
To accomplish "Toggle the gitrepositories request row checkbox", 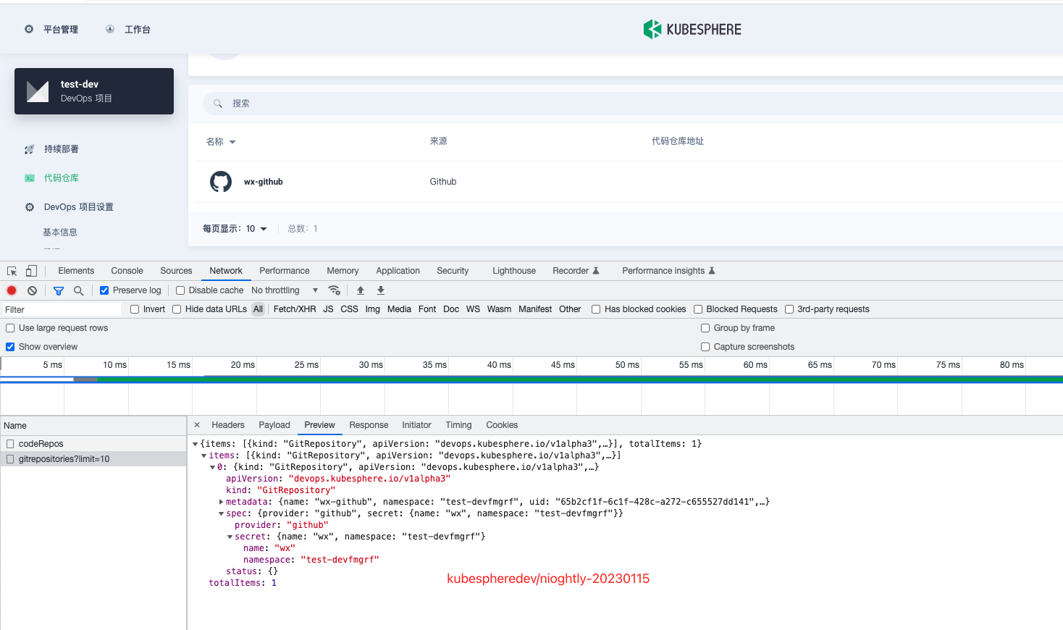I will point(10,459).
